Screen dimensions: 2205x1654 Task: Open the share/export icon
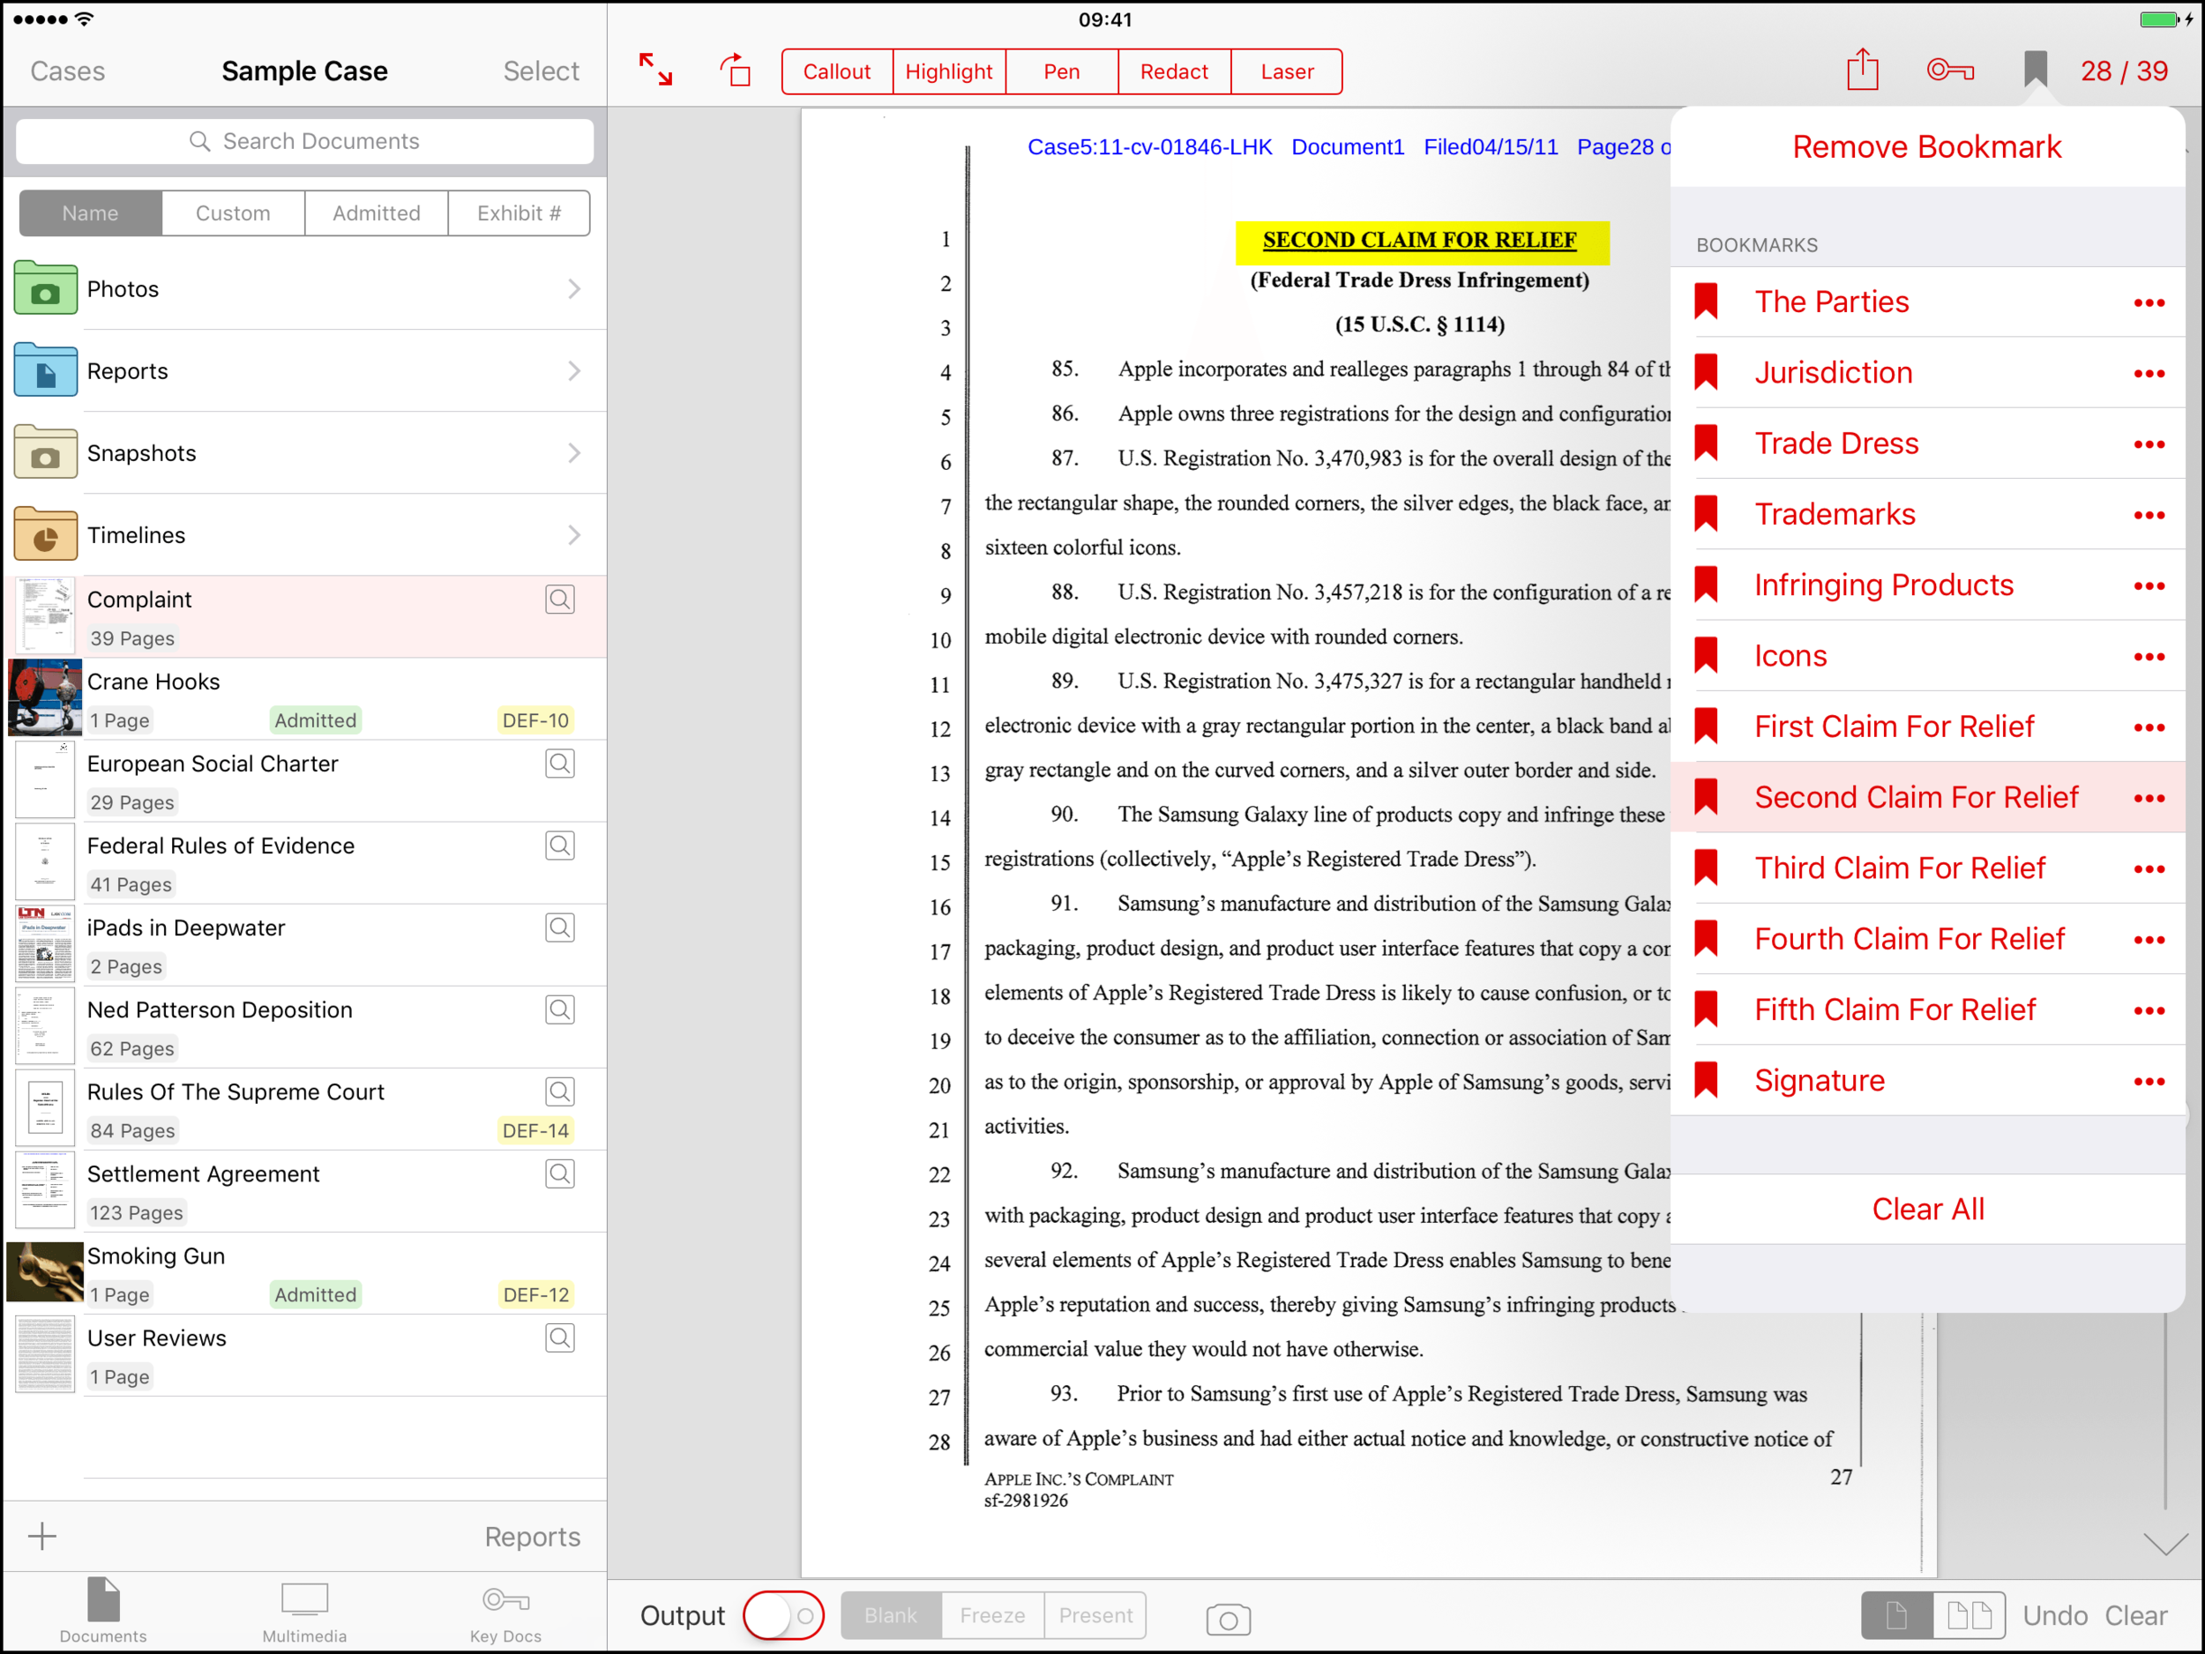[x=1862, y=70]
